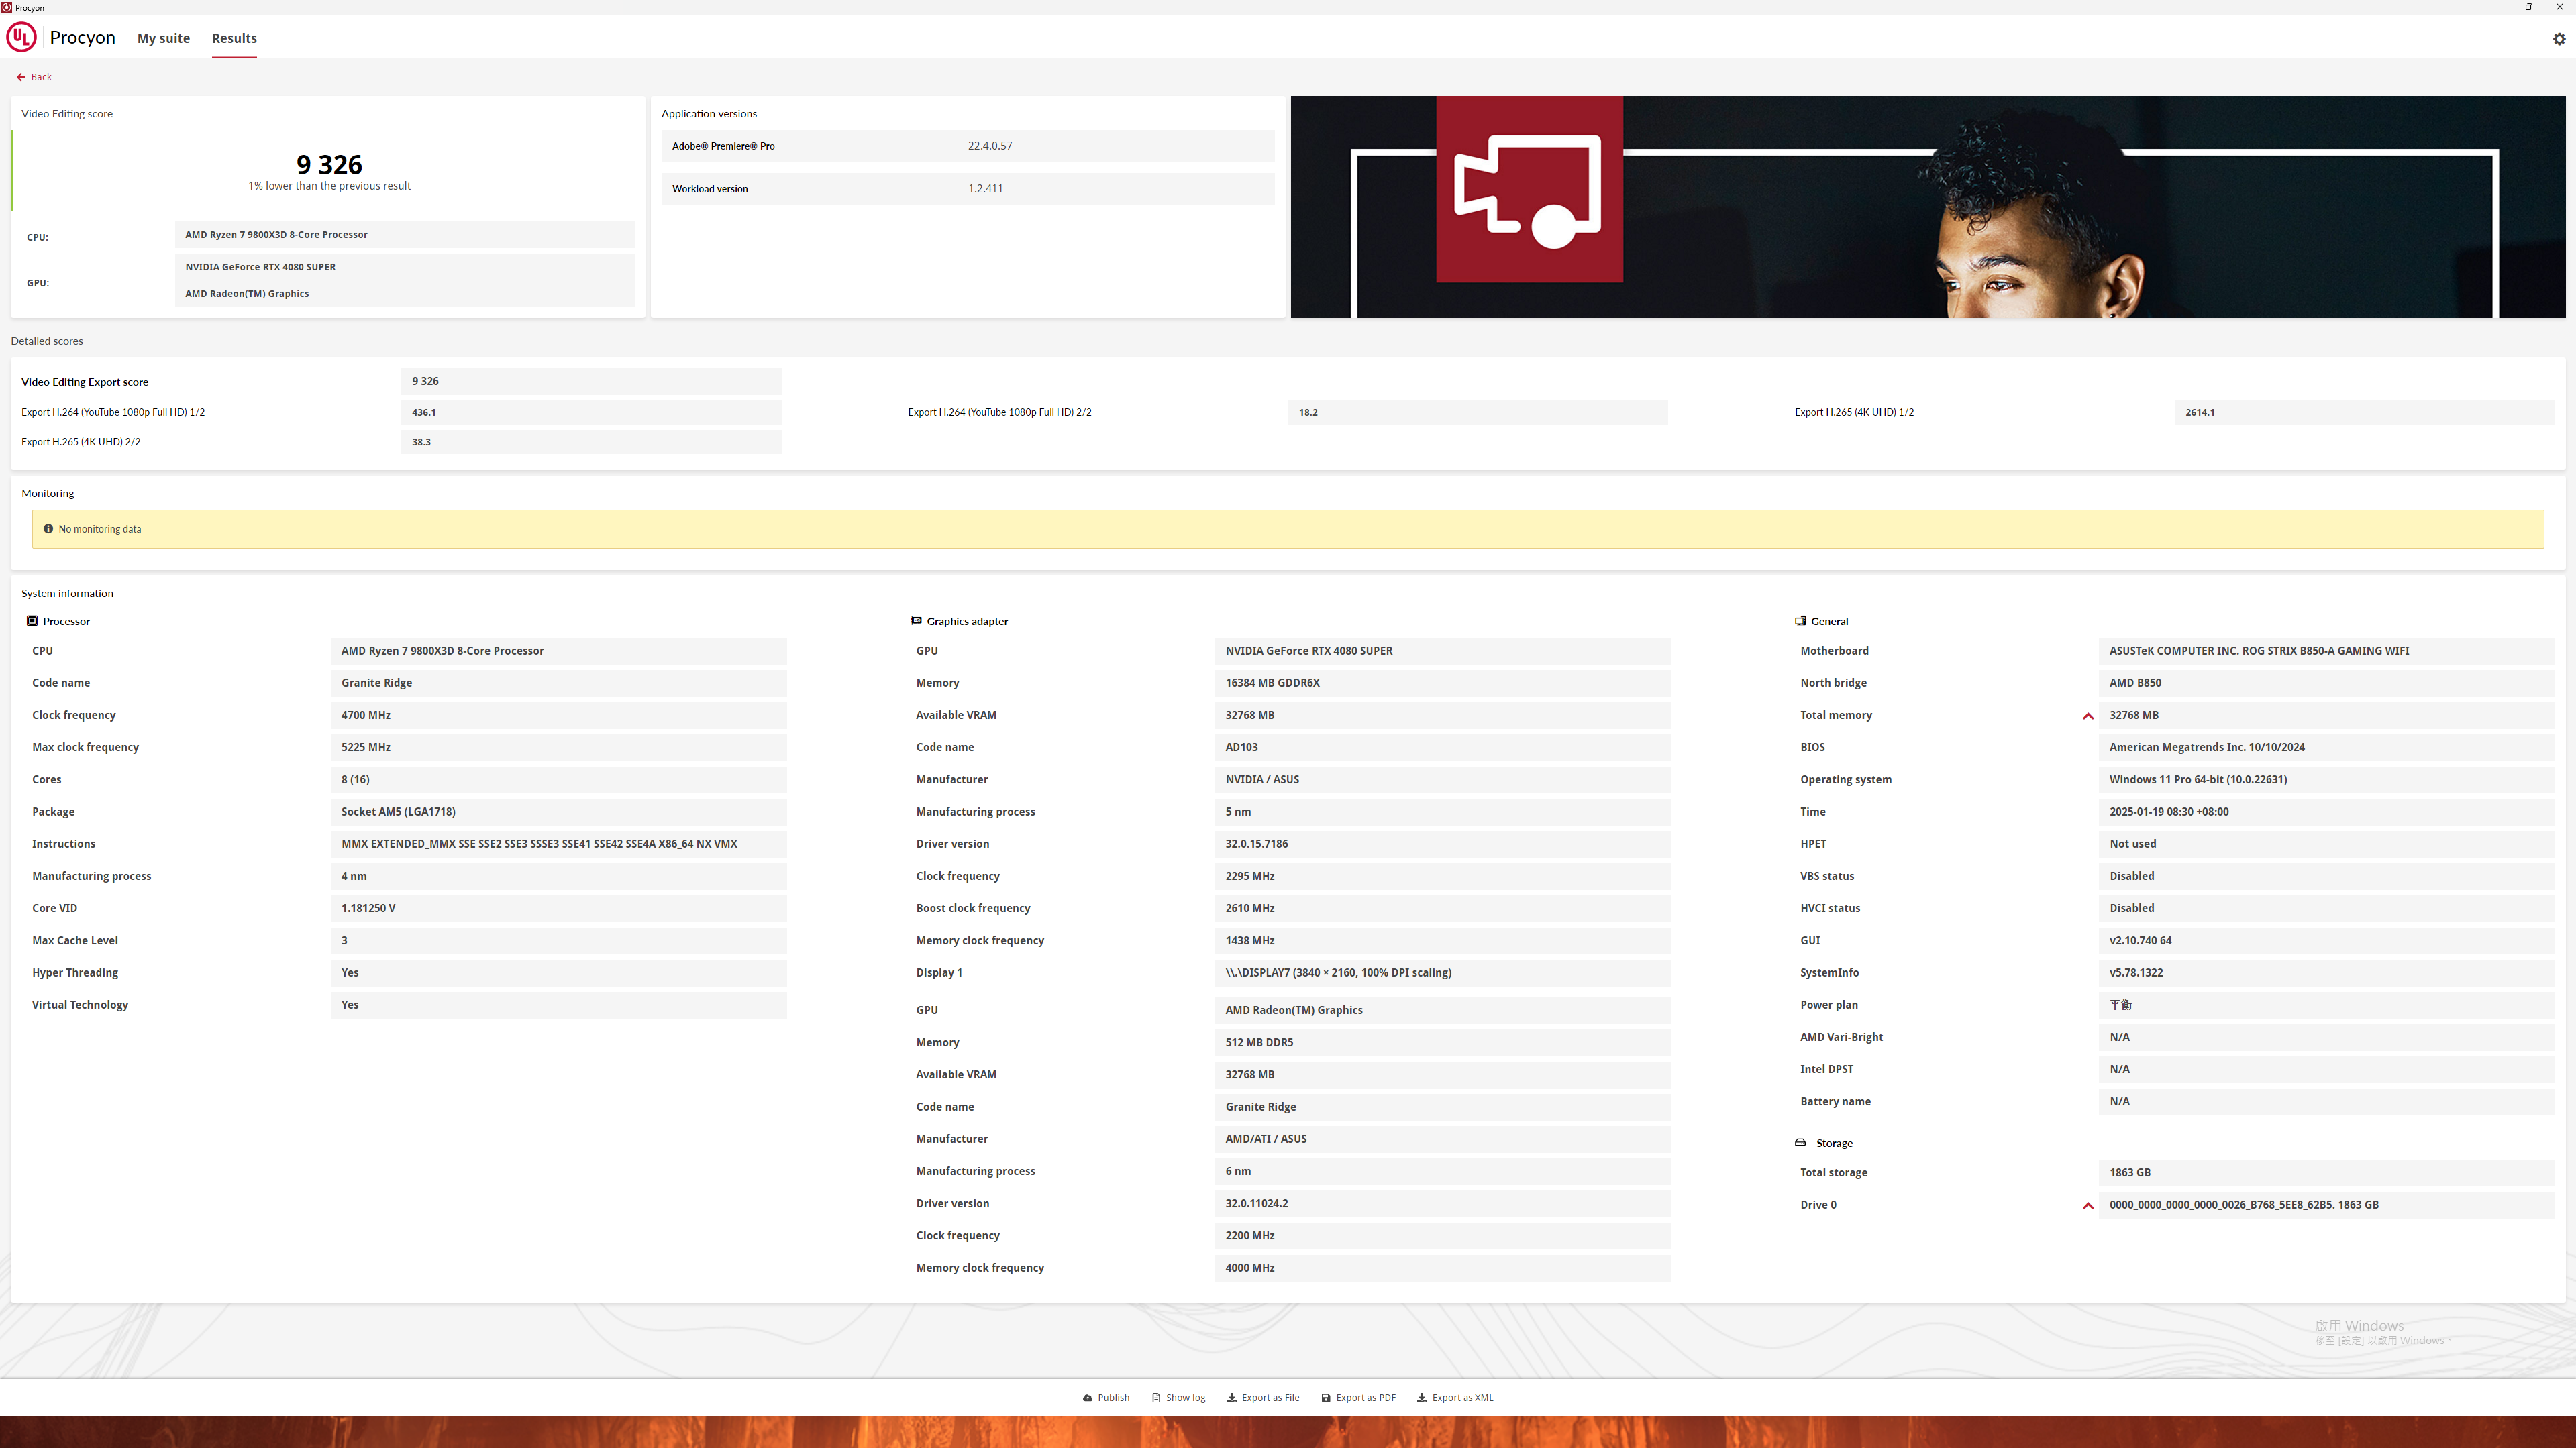Click the Export as File download icon
Screen dimensions: 2576x1448
(1232, 1398)
